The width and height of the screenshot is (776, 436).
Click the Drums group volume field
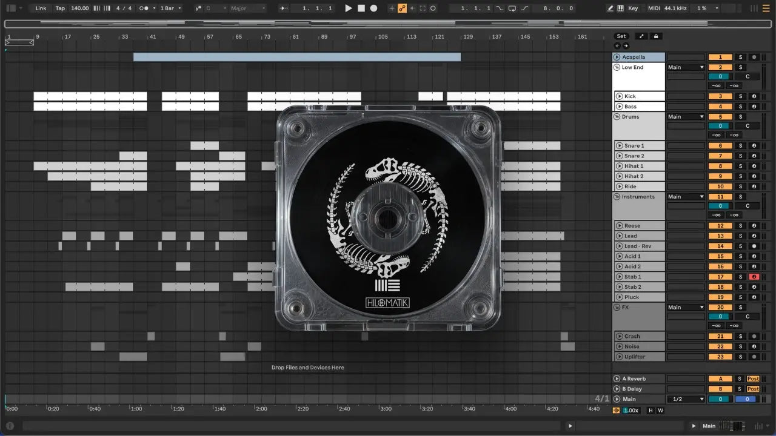[x=720, y=126]
